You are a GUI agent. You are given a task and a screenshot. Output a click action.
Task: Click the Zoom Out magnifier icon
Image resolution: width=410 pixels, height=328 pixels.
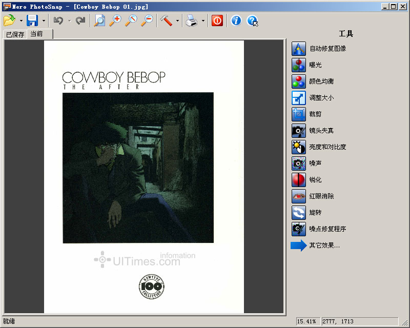tap(147, 20)
